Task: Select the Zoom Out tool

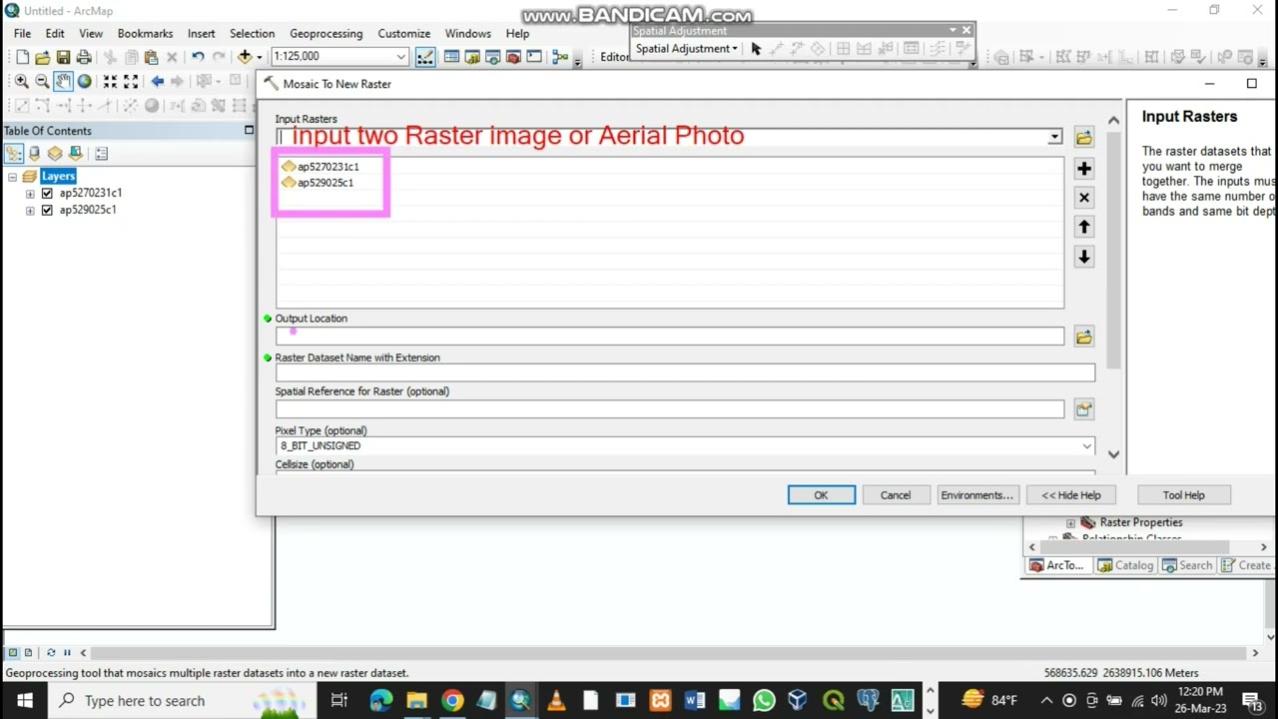Action: 42,81
